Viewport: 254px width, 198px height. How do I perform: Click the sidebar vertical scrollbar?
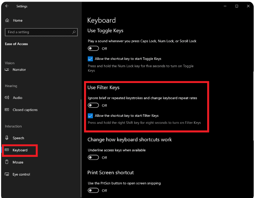[81, 148]
